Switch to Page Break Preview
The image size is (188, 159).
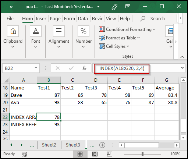tap(110, 154)
